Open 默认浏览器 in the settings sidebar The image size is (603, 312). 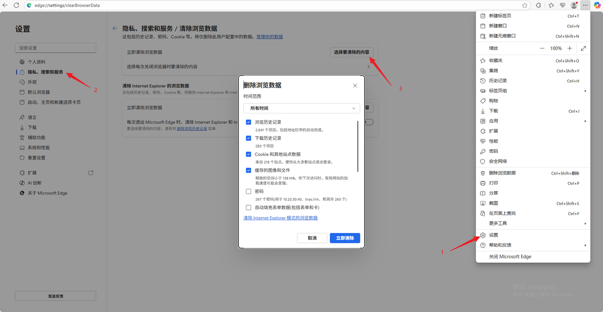pos(39,92)
